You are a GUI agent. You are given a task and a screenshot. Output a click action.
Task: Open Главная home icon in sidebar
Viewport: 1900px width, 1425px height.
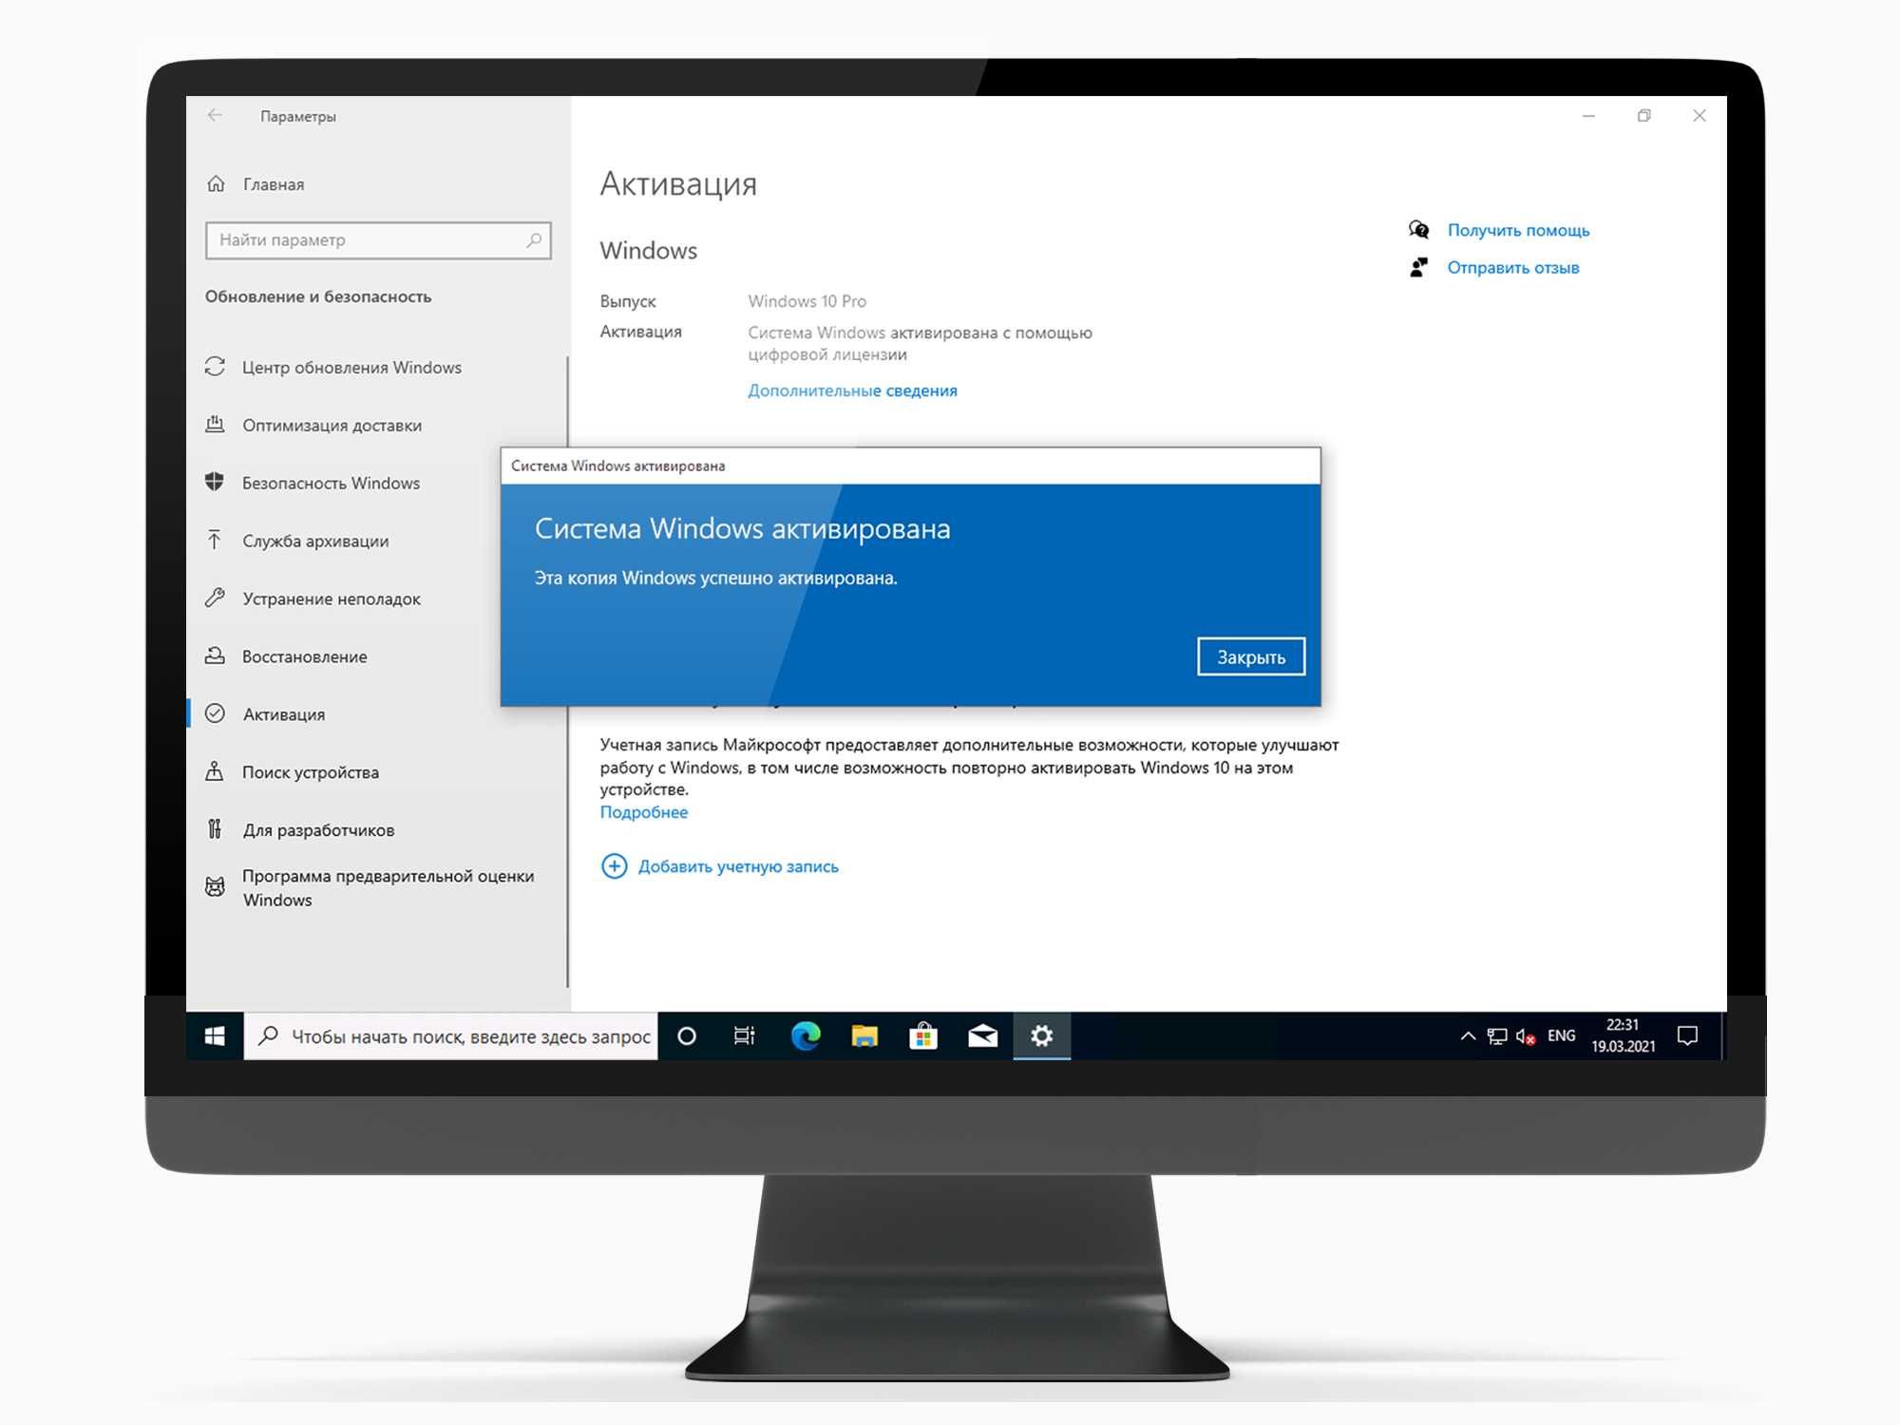tap(217, 183)
